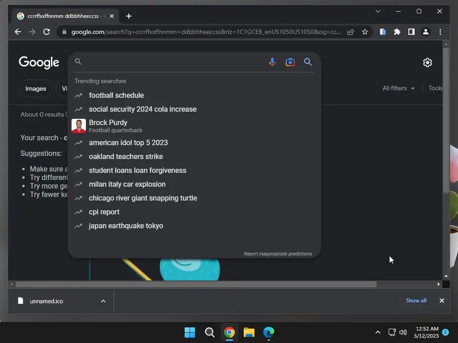Click the Google logo
The height and width of the screenshot is (343, 458).
(39, 63)
